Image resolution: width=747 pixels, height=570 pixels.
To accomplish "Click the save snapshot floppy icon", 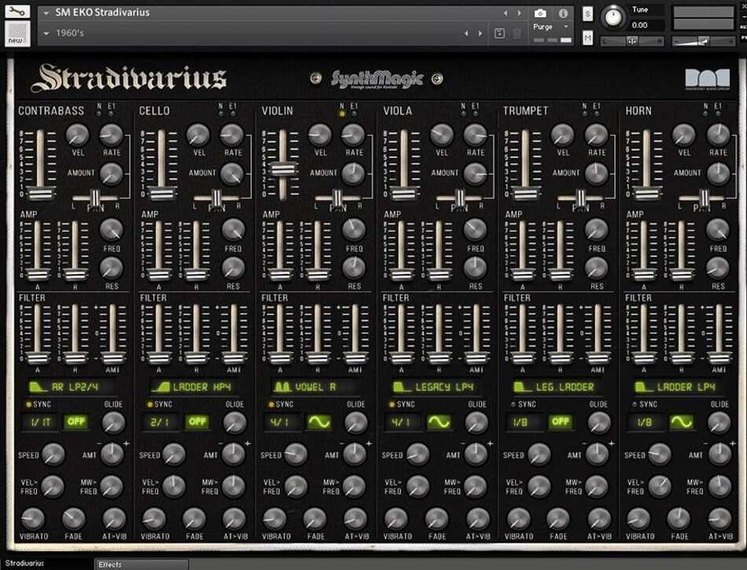I will pos(499,33).
